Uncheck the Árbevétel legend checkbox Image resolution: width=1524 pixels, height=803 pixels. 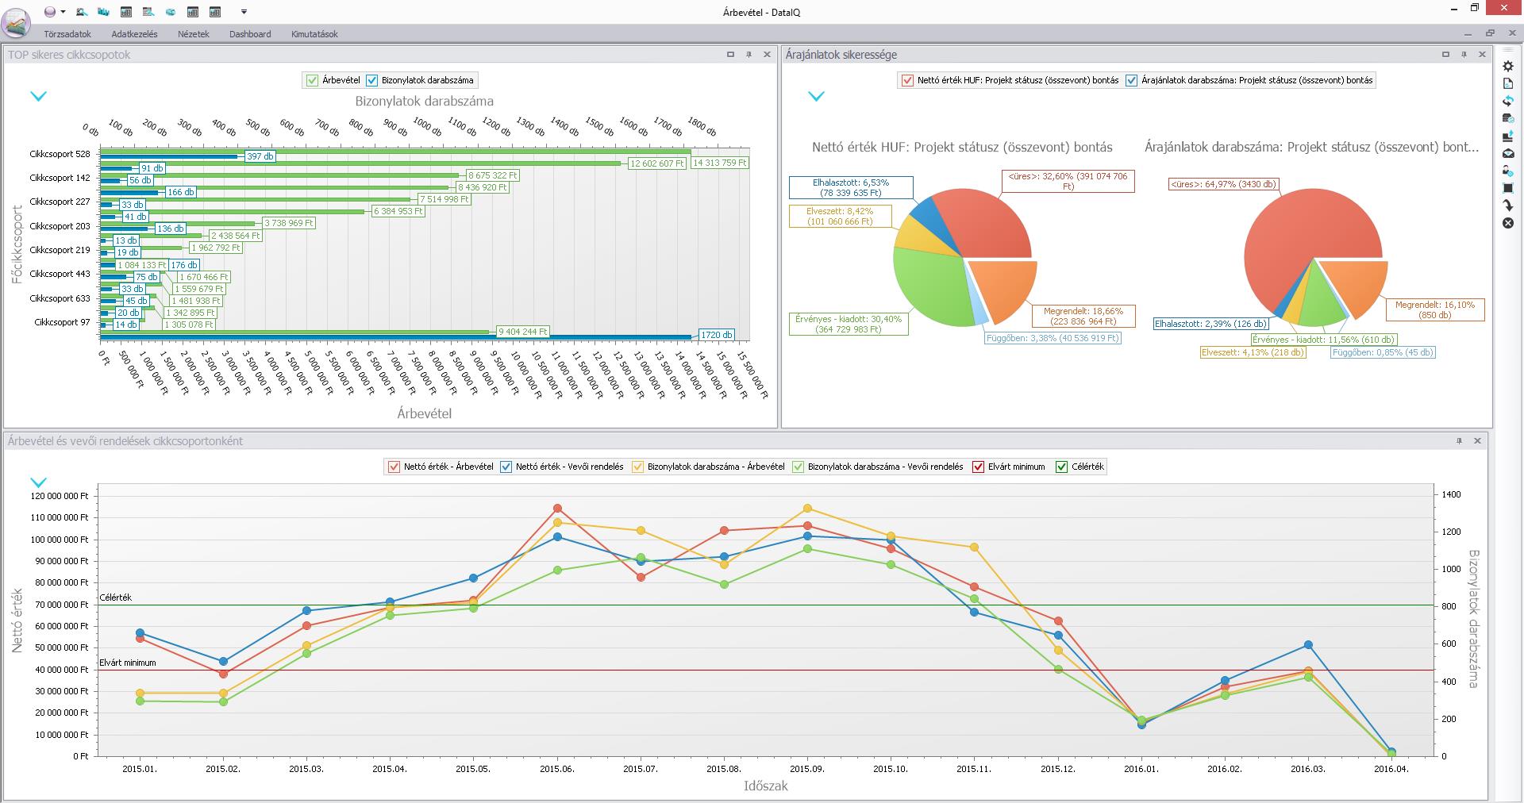312,80
